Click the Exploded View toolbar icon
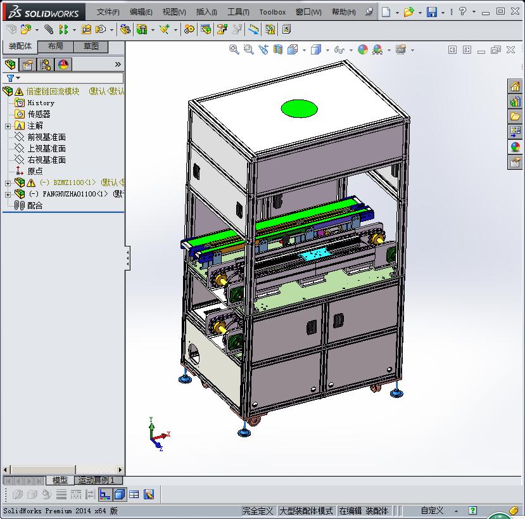This screenshot has width=525, height=519. tap(222, 30)
